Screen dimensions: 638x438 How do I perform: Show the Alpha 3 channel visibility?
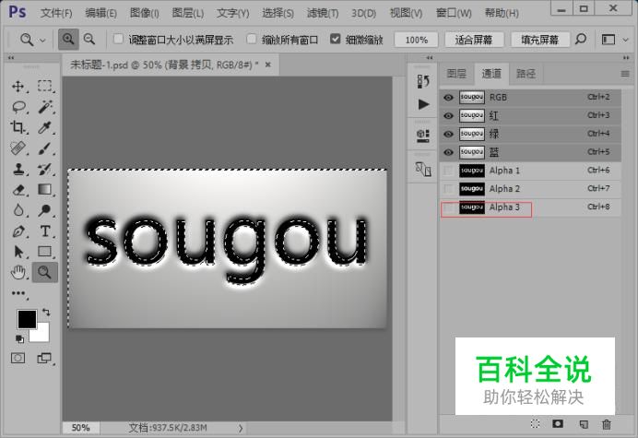[x=448, y=207]
